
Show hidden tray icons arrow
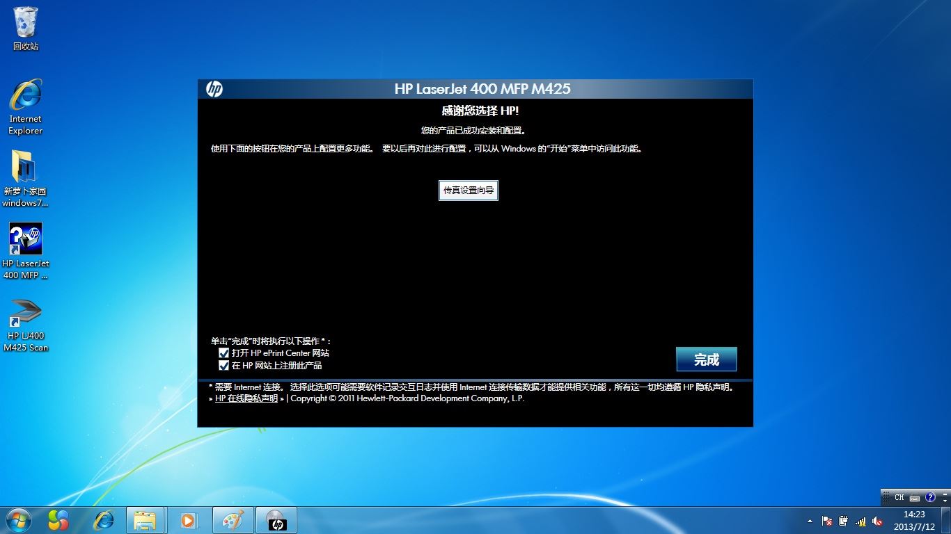click(810, 521)
